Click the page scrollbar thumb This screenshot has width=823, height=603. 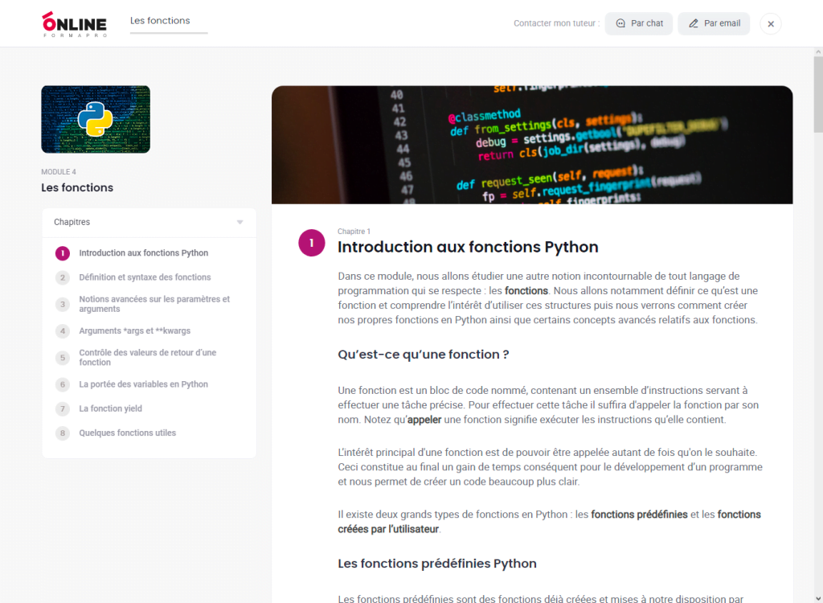coord(818,95)
